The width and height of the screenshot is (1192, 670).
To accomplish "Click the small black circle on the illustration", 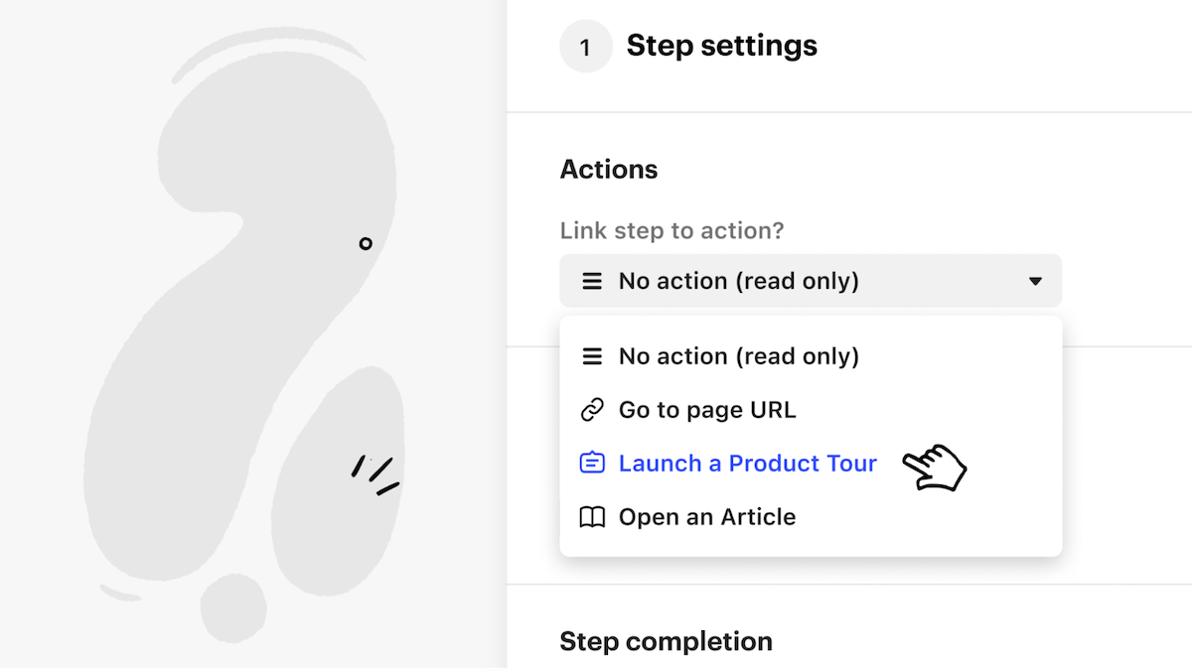I will click(x=366, y=243).
